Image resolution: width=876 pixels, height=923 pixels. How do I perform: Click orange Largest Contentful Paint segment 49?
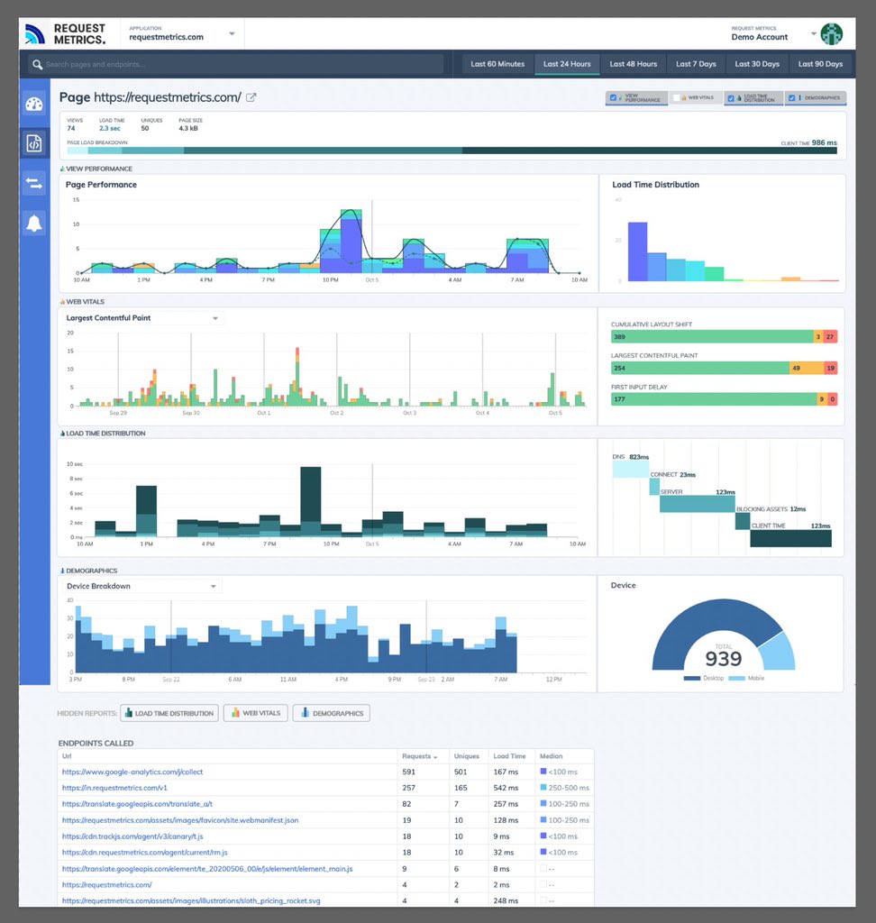tap(806, 368)
